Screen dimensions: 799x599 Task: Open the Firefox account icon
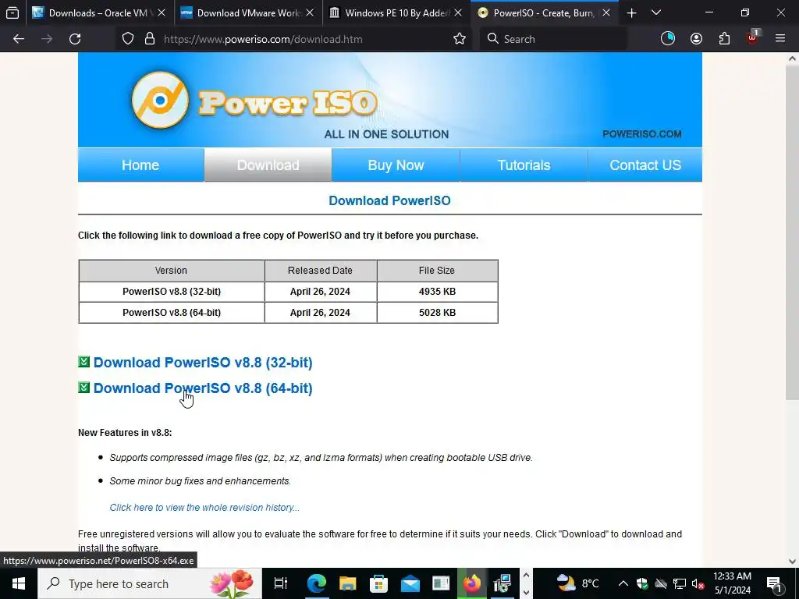click(696, 39)
